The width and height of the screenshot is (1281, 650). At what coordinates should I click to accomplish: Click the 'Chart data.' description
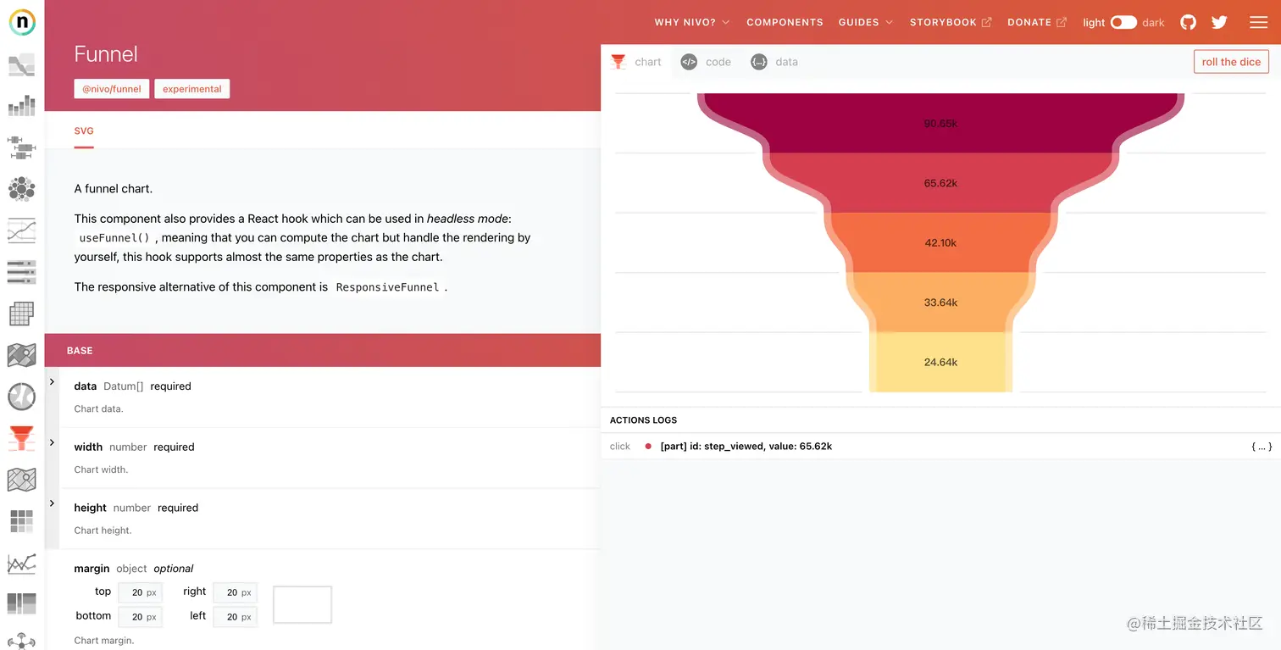coord(98,408)
